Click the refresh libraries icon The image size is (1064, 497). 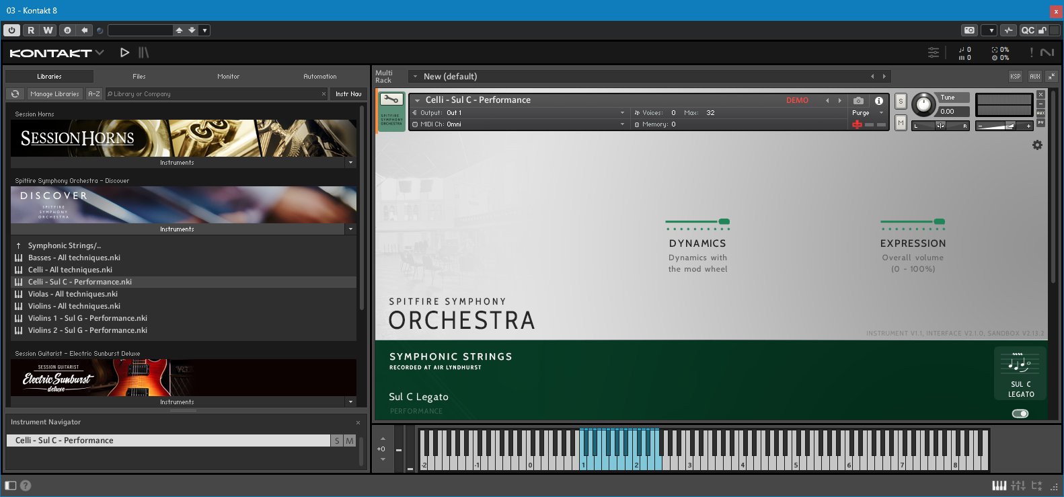click(x=15, y=94)
